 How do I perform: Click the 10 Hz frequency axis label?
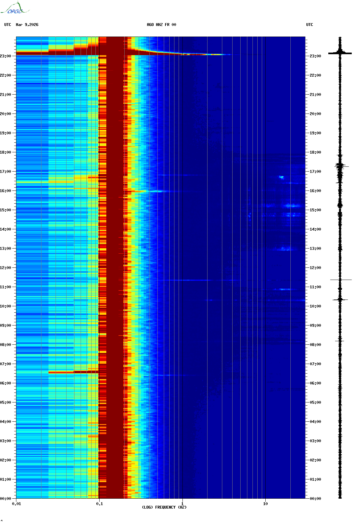(265, 504)
